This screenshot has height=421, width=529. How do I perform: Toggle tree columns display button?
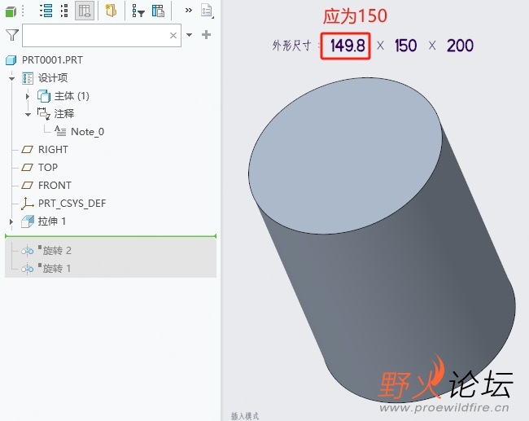point(85,11)
